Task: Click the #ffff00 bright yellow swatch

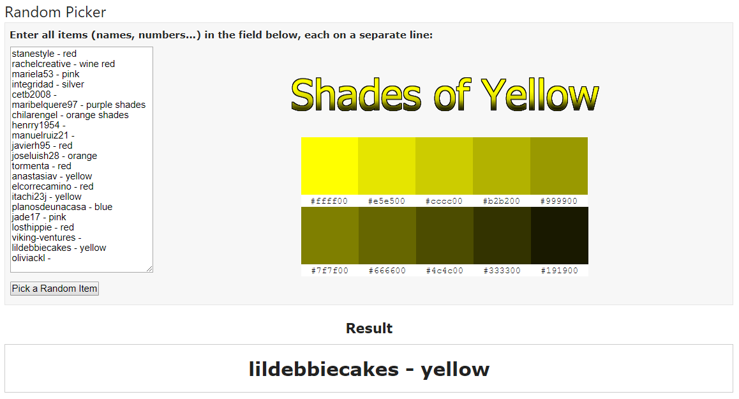Action: (x=329, y=166)
